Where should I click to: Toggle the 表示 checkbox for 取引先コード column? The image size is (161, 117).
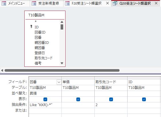111,100
